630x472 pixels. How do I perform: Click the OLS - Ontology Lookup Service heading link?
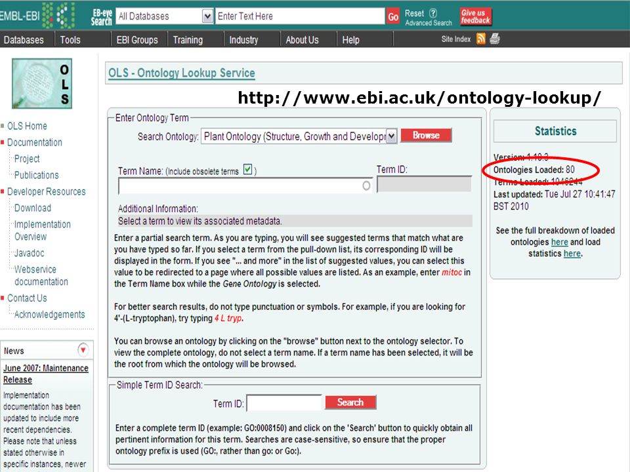182,73
